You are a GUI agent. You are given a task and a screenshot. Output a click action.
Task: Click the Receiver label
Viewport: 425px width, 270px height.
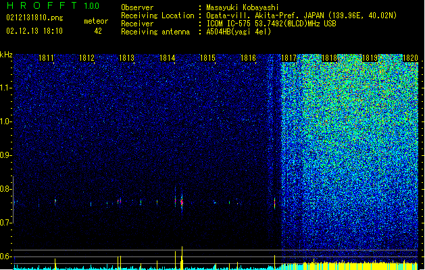coord(137,24)
